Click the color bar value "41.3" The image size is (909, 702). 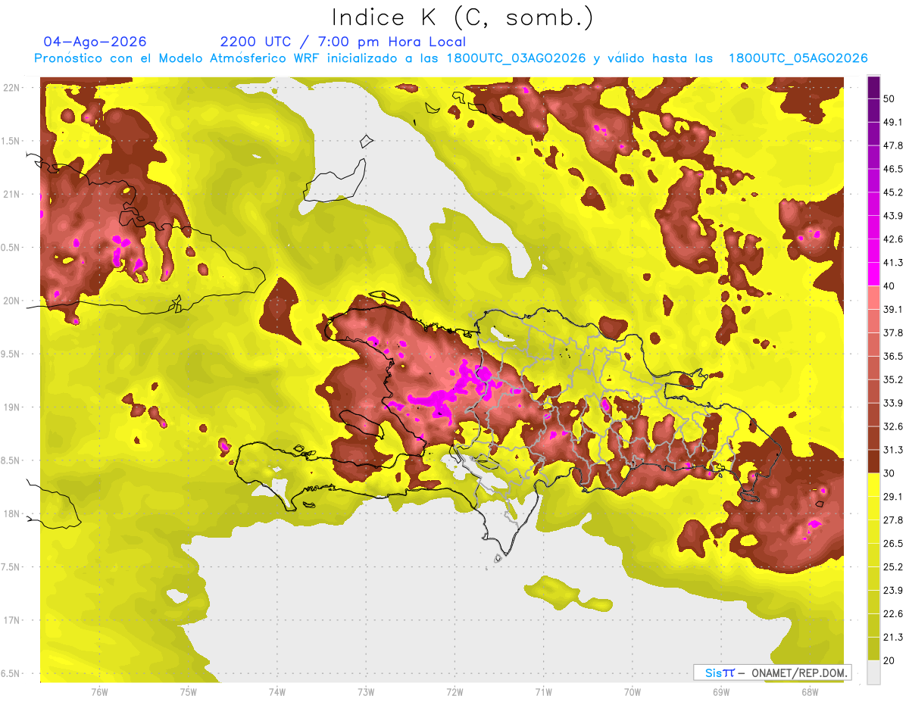coord(893,263)
